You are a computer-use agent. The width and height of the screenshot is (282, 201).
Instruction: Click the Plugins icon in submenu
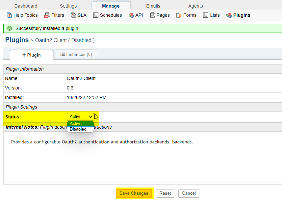coord(229,15)
